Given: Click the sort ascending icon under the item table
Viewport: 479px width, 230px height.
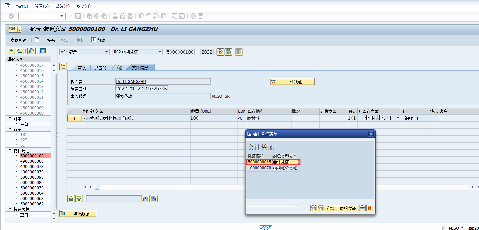Looking at the screenshot, I should tap(71, 198).
